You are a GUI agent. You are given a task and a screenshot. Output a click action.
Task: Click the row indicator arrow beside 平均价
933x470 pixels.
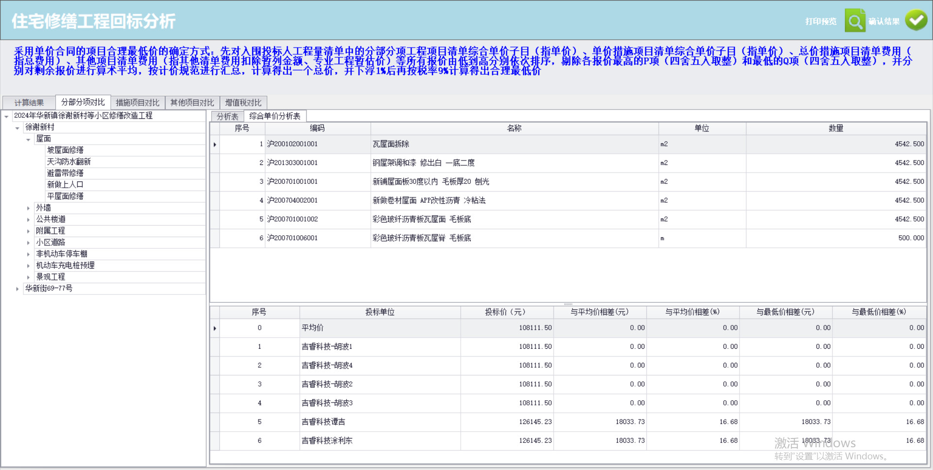pos(215,328)
